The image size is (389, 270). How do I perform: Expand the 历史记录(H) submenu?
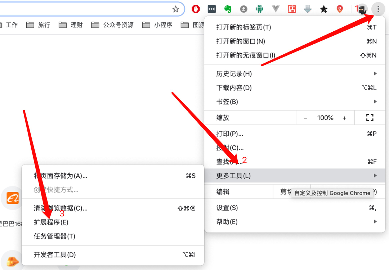tap(295, 74)
